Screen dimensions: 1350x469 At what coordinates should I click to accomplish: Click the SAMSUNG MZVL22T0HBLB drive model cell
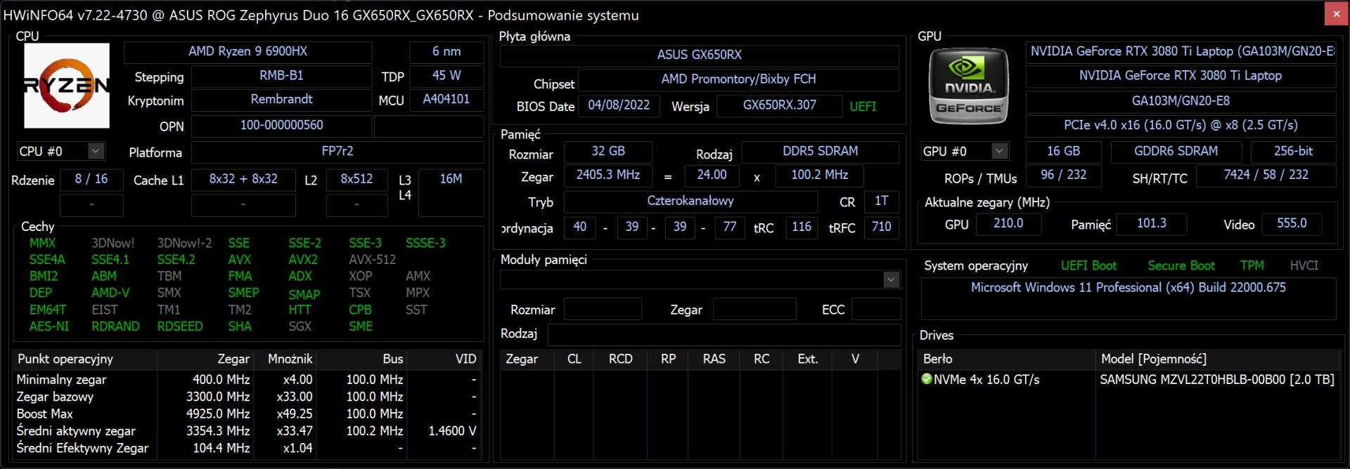(1217, 380)
